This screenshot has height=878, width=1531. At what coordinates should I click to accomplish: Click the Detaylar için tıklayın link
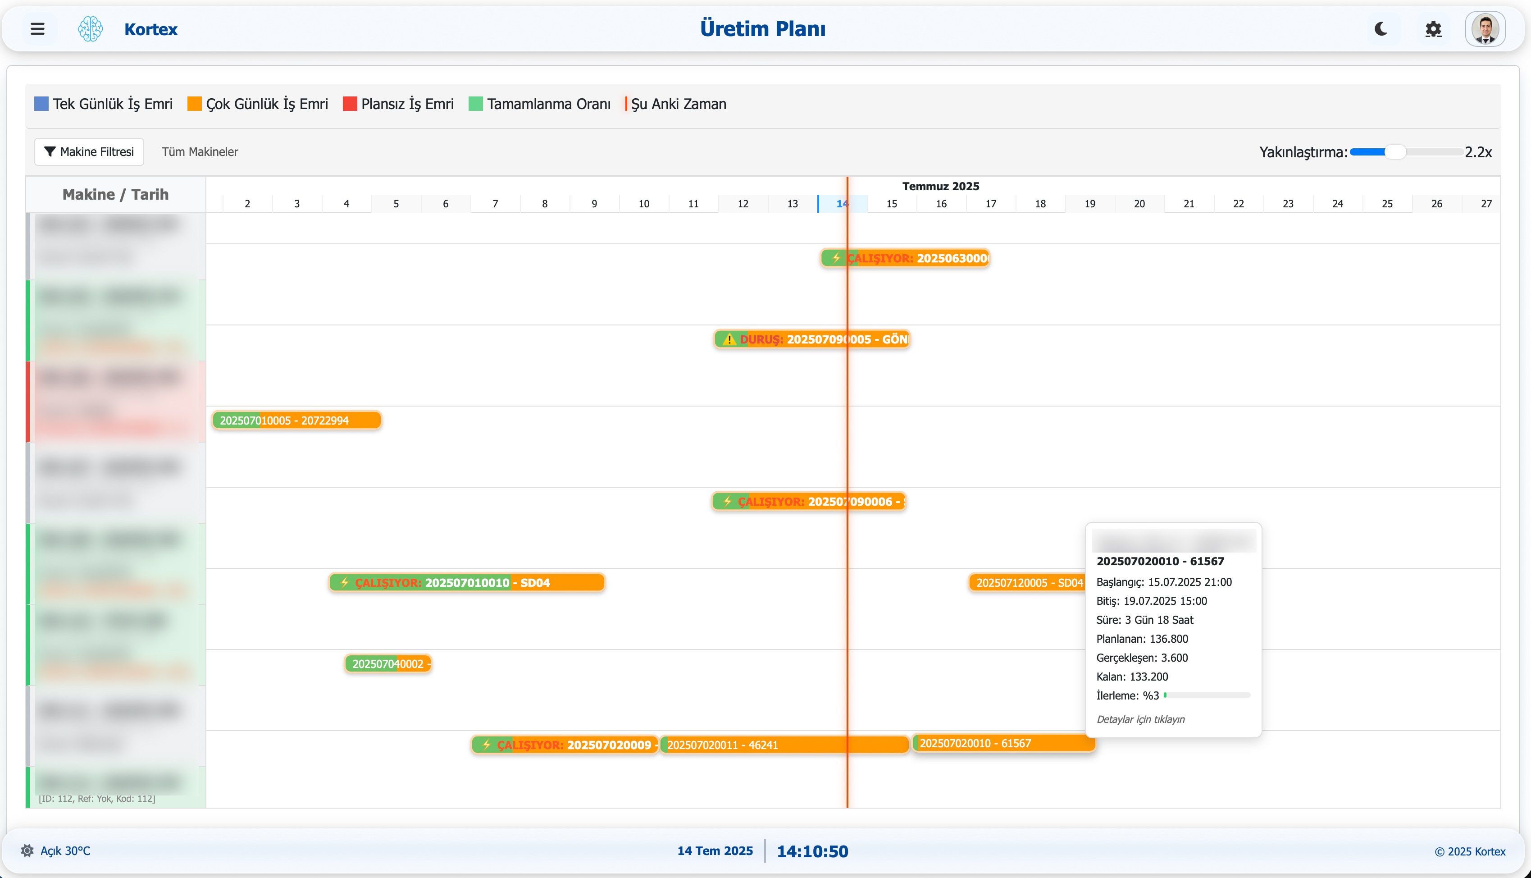click(1140, 719)
